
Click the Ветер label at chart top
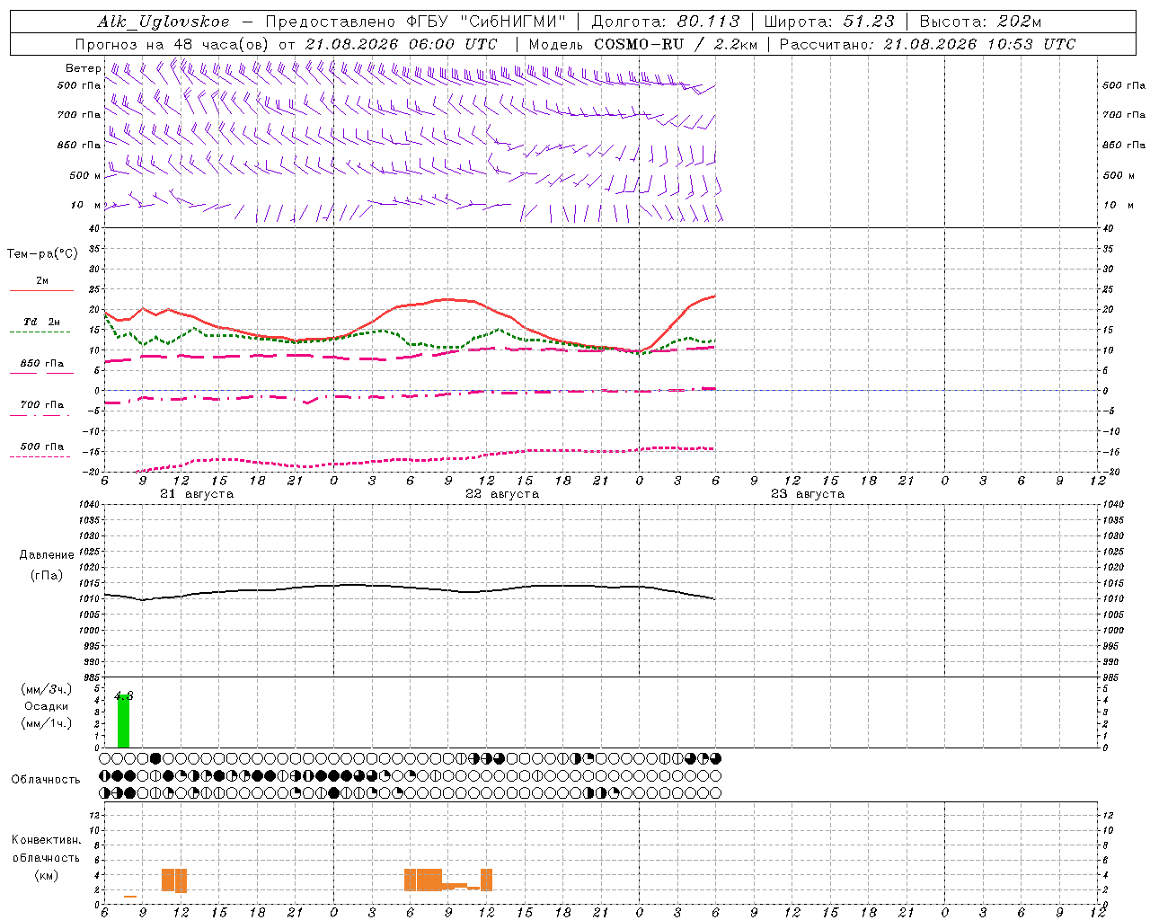point(84,68)
